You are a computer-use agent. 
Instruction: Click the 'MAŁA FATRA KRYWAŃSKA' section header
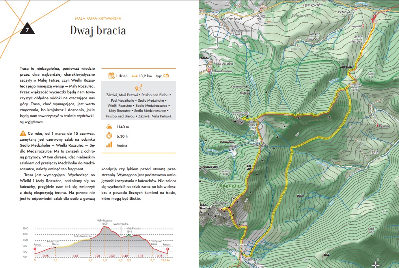click(98, 18)
